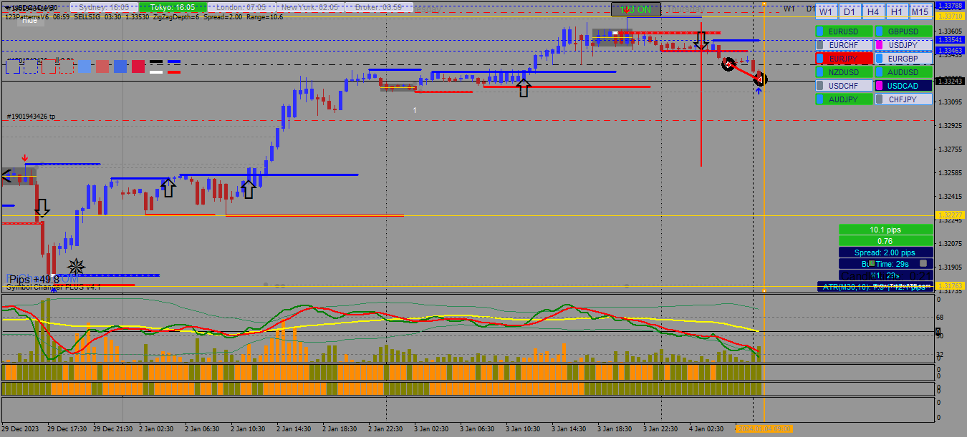This screenshot has width=967, height=437.
Task: Select the highlighted USDCAD symbol
Action: click(903, 86)
